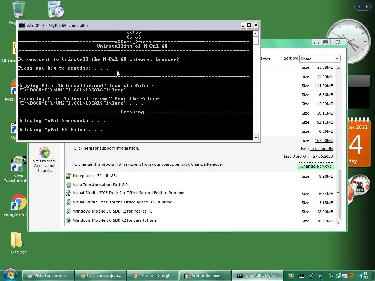375x281 pixels.
Task: Click the underlined 162,00MB size link
Action: coord(324,140)
